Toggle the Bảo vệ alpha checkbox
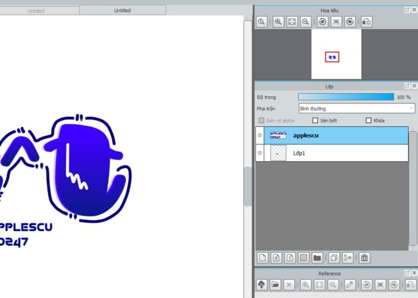This screenshot has height=298, width=418. point(262,121)
